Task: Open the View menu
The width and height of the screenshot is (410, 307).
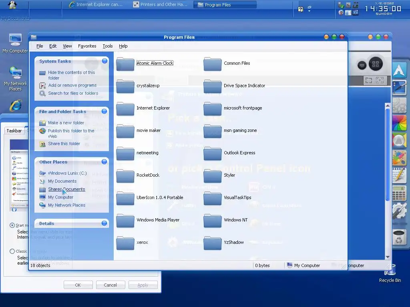Action: 67,46
